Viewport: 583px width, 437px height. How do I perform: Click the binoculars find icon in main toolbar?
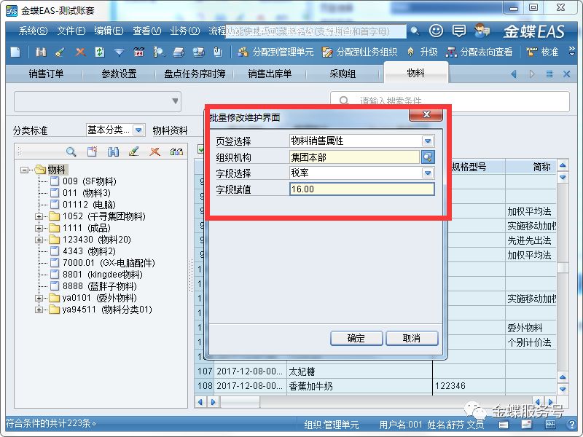click(41, 52)
